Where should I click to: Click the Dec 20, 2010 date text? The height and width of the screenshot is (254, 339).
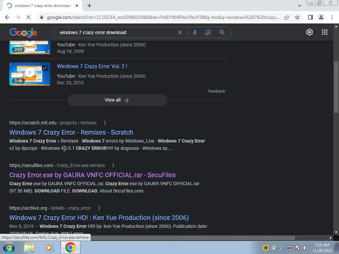click(70, 83)
